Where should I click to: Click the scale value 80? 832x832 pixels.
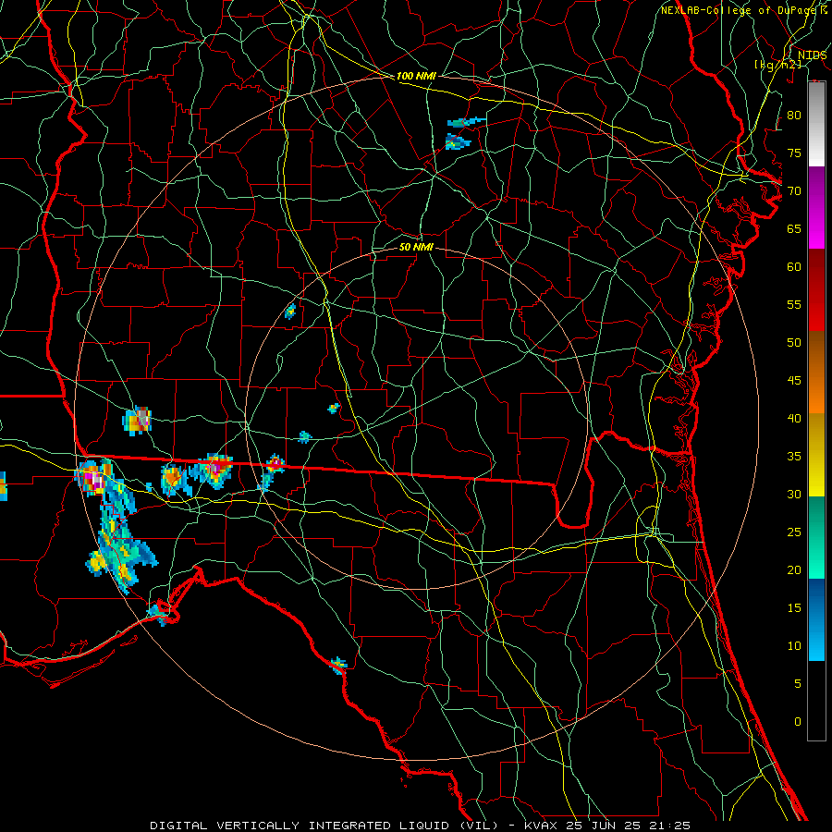click(794, 116)
